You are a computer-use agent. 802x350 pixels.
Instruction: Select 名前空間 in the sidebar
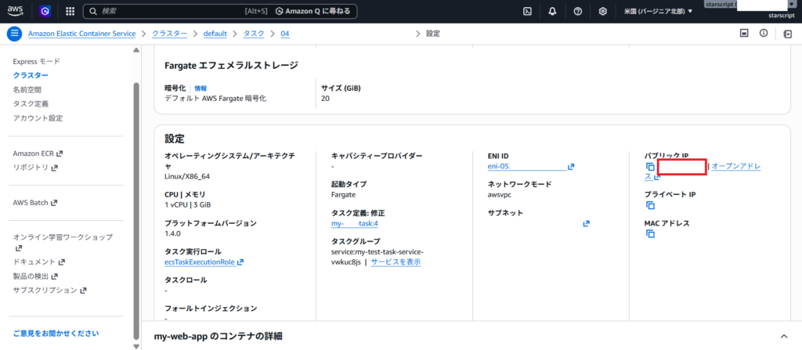click(27, 90)
